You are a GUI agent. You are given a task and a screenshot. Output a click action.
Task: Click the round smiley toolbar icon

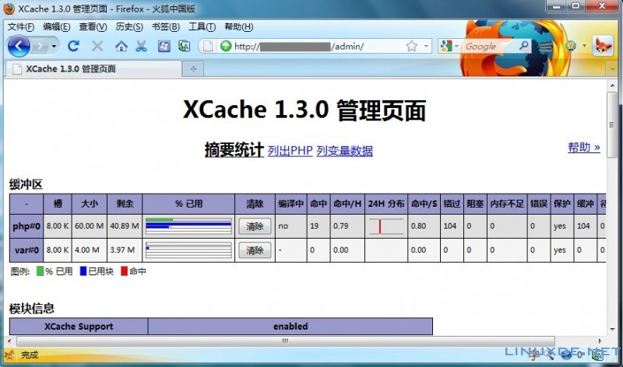[571, 46]
